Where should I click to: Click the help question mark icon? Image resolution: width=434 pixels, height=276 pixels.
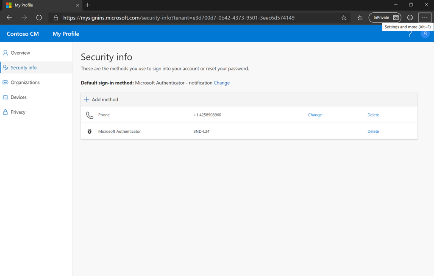click(409, 34)
